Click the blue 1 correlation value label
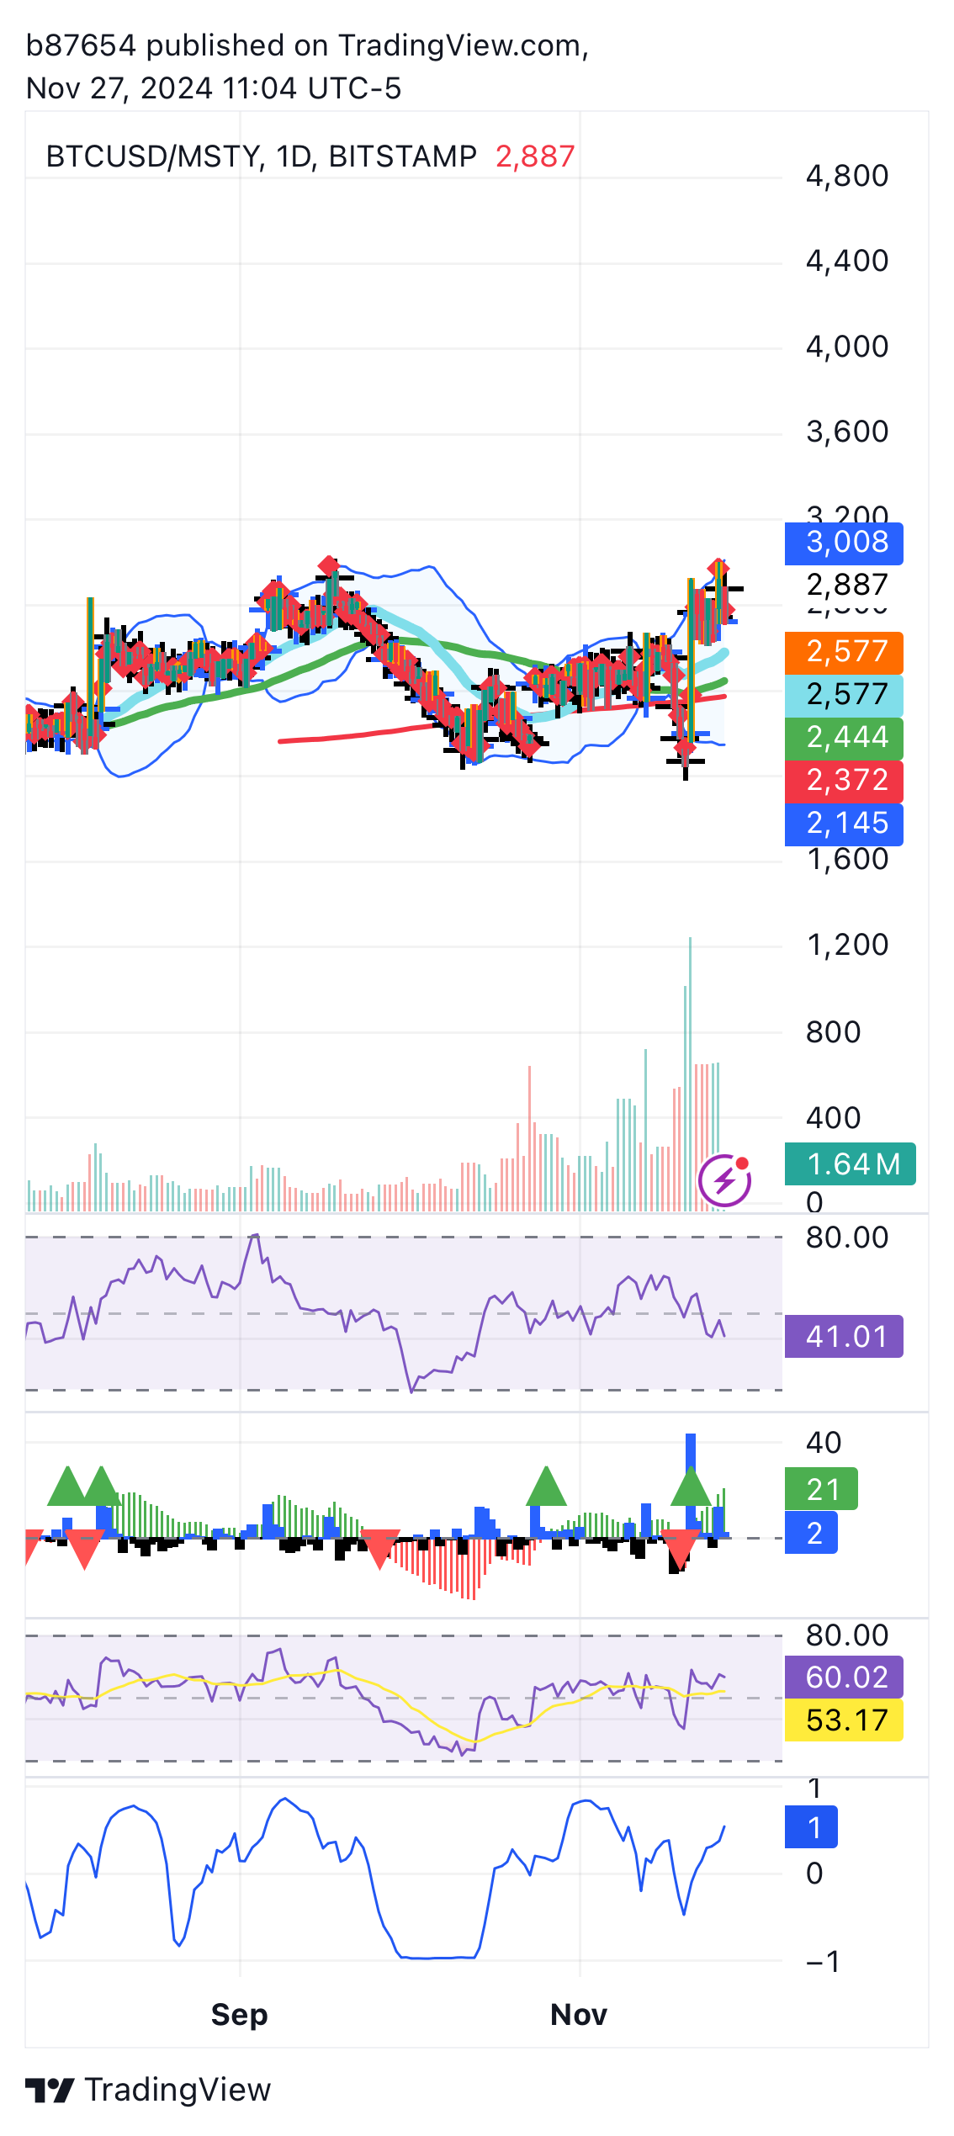The height and width of the screenshot is (2136, 954). 811,1826
